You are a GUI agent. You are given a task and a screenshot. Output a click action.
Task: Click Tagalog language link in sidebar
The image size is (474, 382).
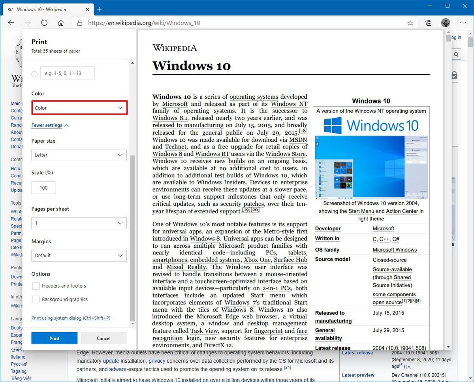click(19, 371)
